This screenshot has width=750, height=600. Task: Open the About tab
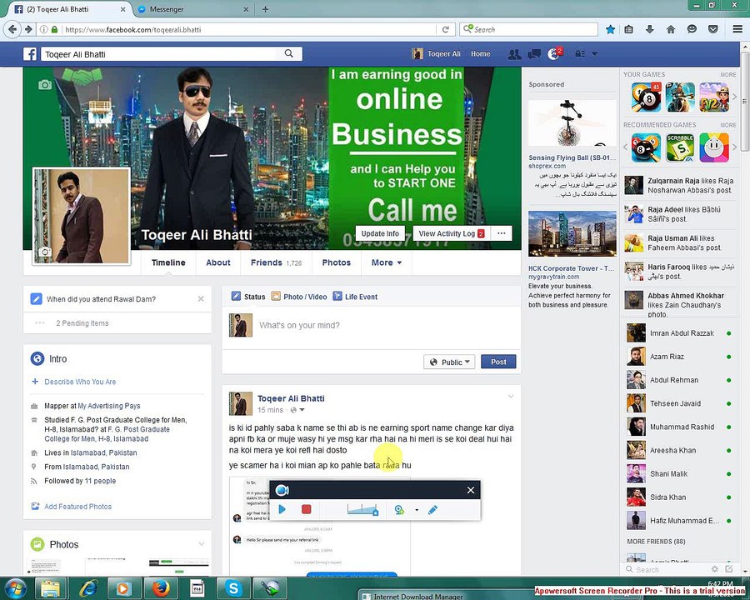point(218,262)
